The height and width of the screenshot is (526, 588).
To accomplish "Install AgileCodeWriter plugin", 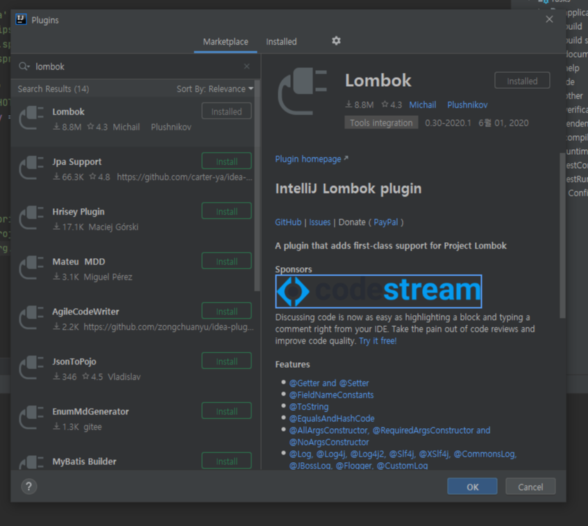I will pyautogui.click(x=226, y=311).
